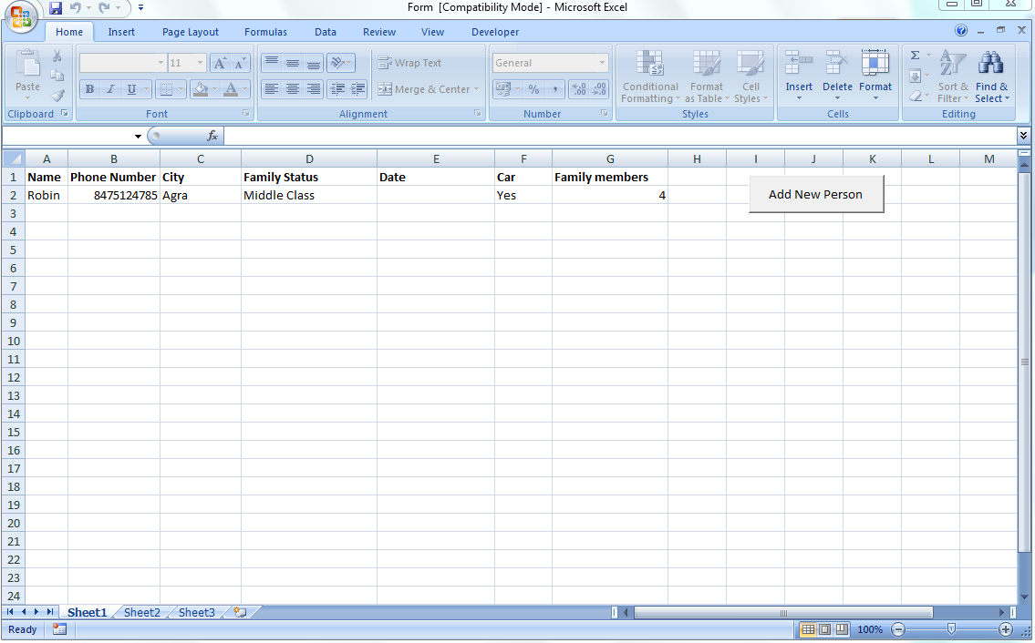Expand the Fill Color dropdown arrow
Image resolution: width=1035 pixels, height=643 pixels.
point(216,89)
